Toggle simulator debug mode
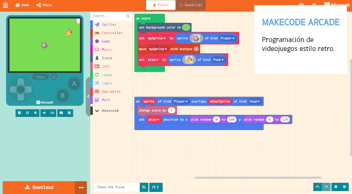The height and width of the screenshot is (194, 352). point(36,113)
